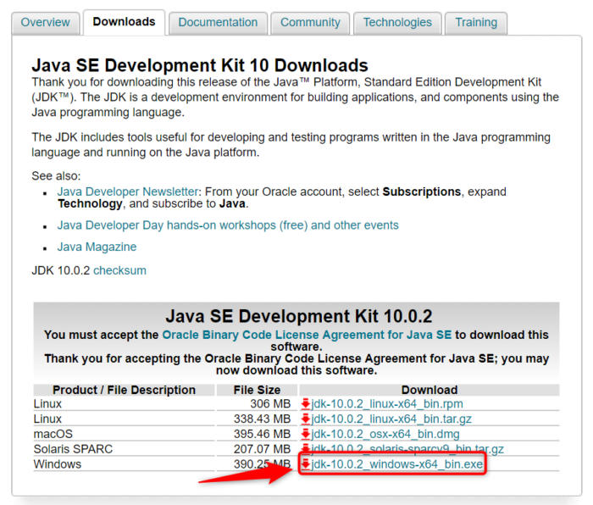Switch to the Training tab

pos(476,23)
